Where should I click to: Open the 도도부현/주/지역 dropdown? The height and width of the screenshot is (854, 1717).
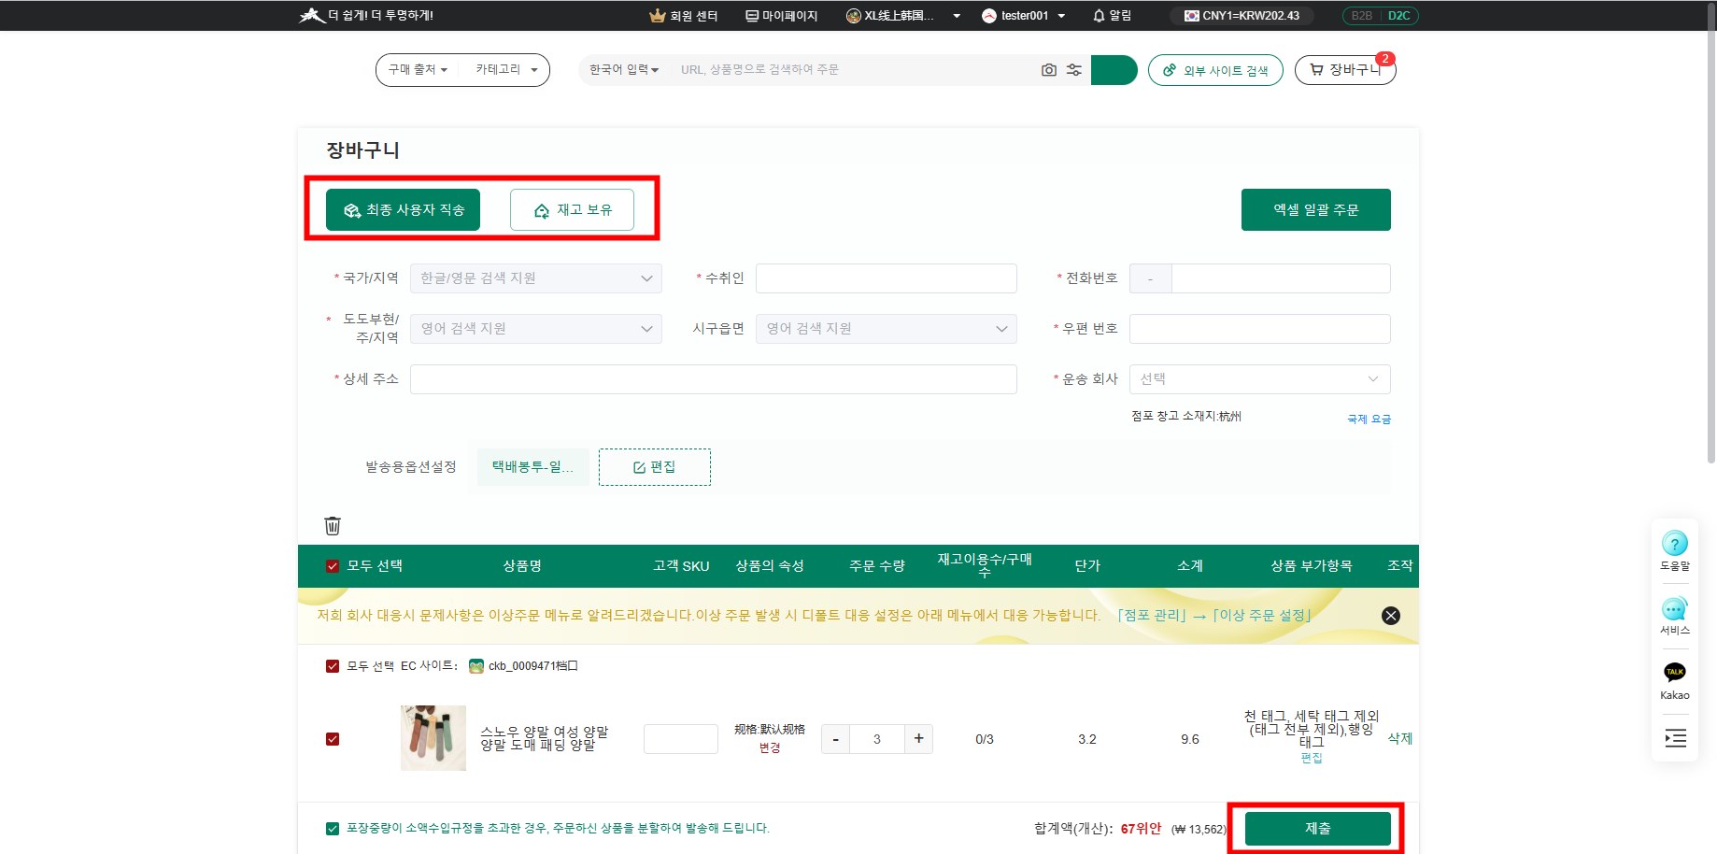536,329
